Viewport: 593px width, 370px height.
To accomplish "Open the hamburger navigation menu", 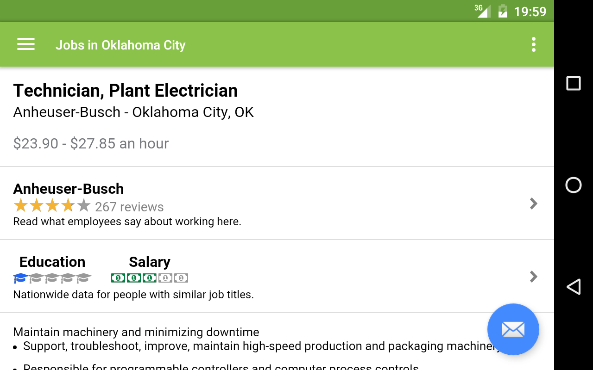I will (x=26, y=44).
